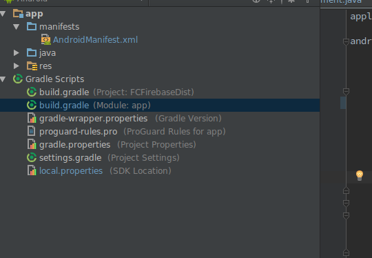Click the AndroidManifest.xml file icon

(45, 39)
